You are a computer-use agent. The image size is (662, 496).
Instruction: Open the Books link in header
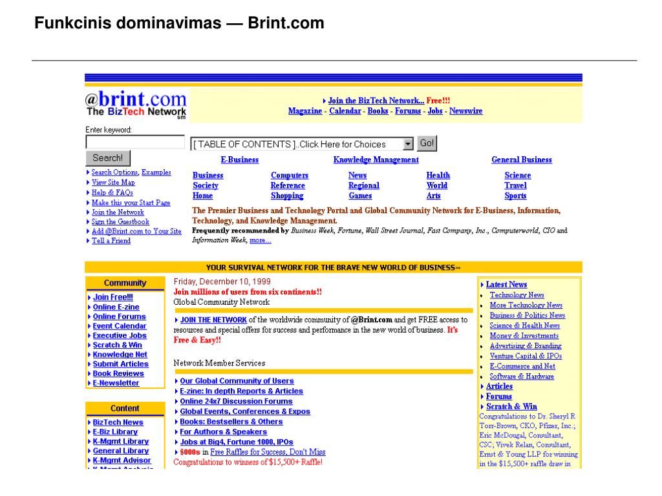pos(378,111)
